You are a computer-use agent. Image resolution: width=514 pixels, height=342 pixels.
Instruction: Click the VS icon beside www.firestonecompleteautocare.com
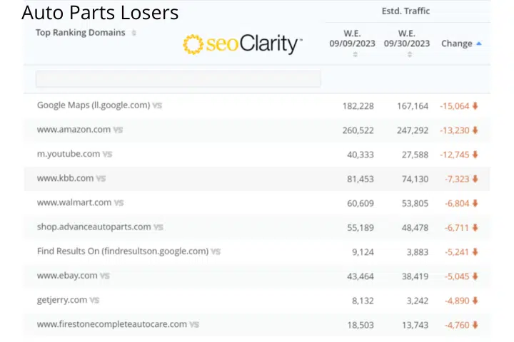coord(194,325)
